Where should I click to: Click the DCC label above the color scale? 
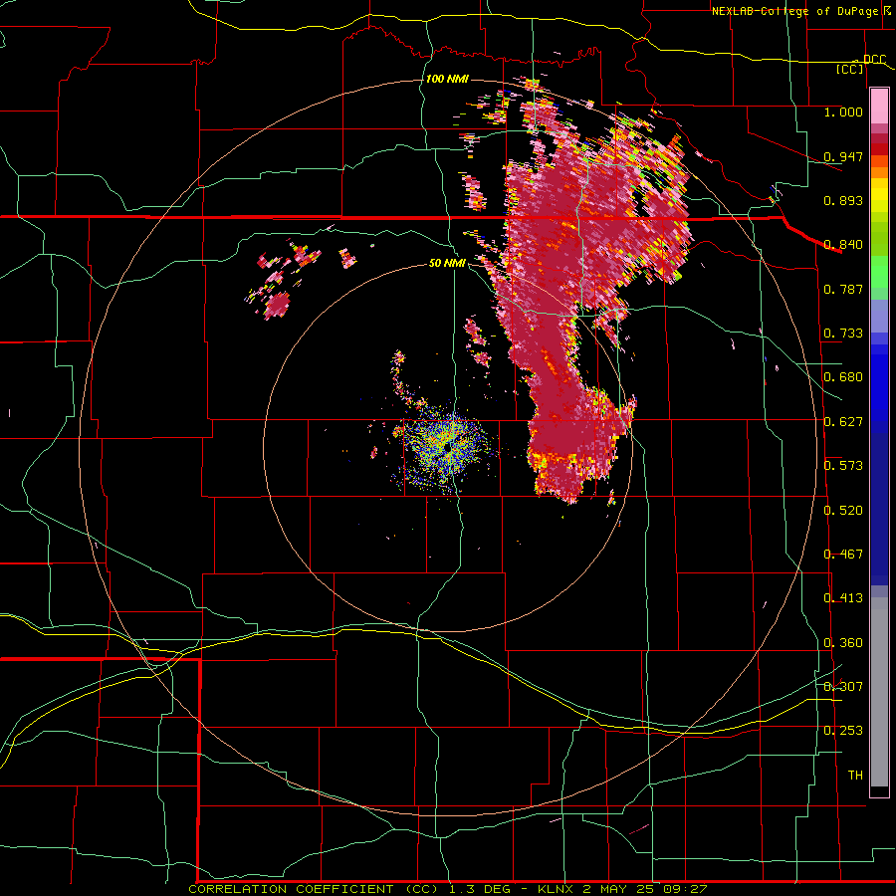pyautogui.click(x=874, y=59)
